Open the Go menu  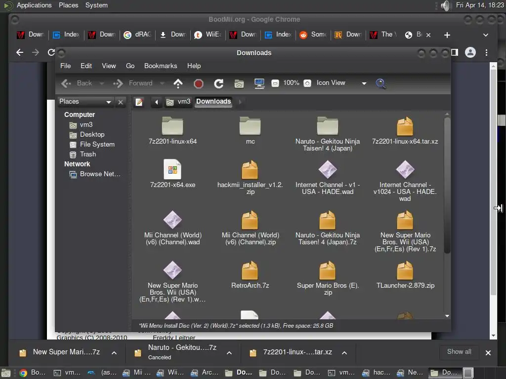pyautogui.click(x=130, y=66)
